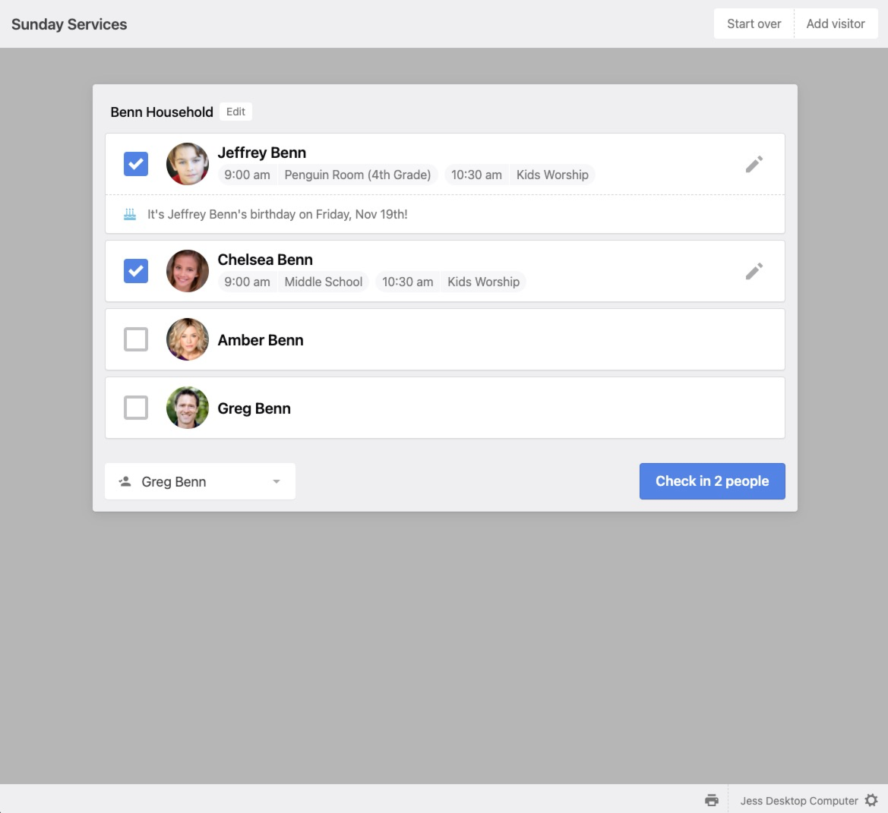Select Jeffrey's Penguin Room (4th Grade) tag

[327, 175]
